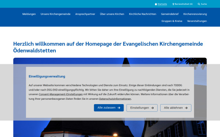Screen dimensions: 220x137
Task: Go to Meldungen menu item
Action: [x=29, y=14]
